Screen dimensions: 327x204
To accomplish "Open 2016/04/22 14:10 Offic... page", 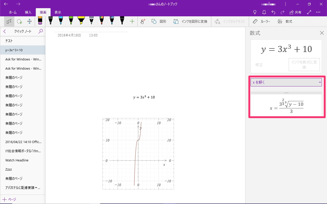I will (23, 142).
